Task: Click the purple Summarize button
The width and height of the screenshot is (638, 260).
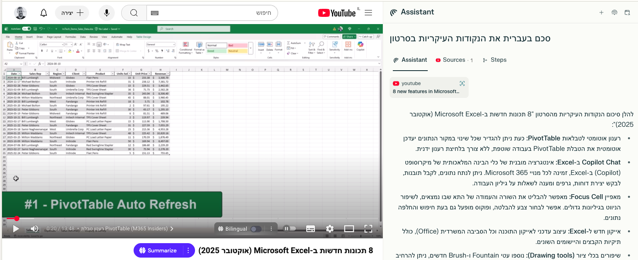Action: (158, 250)
